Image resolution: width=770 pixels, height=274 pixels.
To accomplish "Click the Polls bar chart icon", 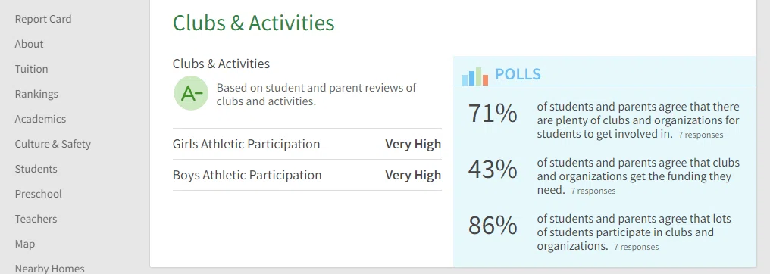I will coord(475,76).
